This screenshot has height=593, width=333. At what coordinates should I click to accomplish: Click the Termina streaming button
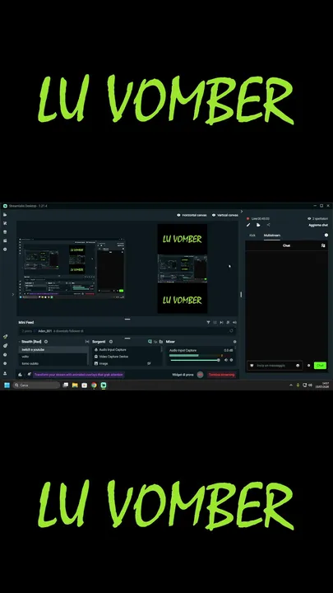(222, 375)
